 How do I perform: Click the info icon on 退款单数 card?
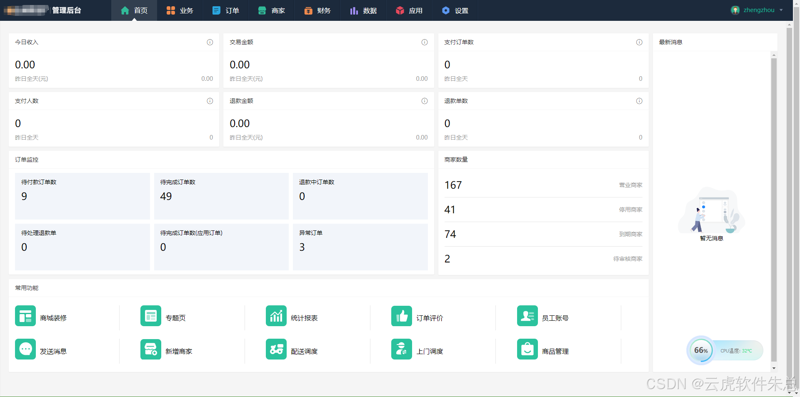click(639, 101)
